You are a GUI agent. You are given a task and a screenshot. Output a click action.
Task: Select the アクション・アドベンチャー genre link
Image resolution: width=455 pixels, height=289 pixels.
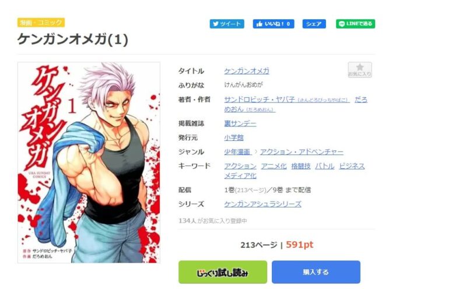tap(302, 152)
